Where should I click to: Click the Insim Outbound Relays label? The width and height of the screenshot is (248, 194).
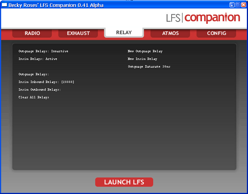pyautogui.click(x=40, y=90)
